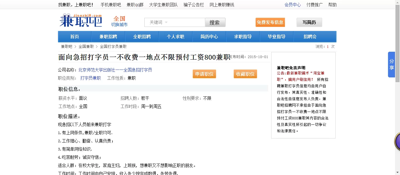The height and width of the screenshot is (175, 400).
Task: Open the 分享 share side tab
Action: tap(392, 65)
